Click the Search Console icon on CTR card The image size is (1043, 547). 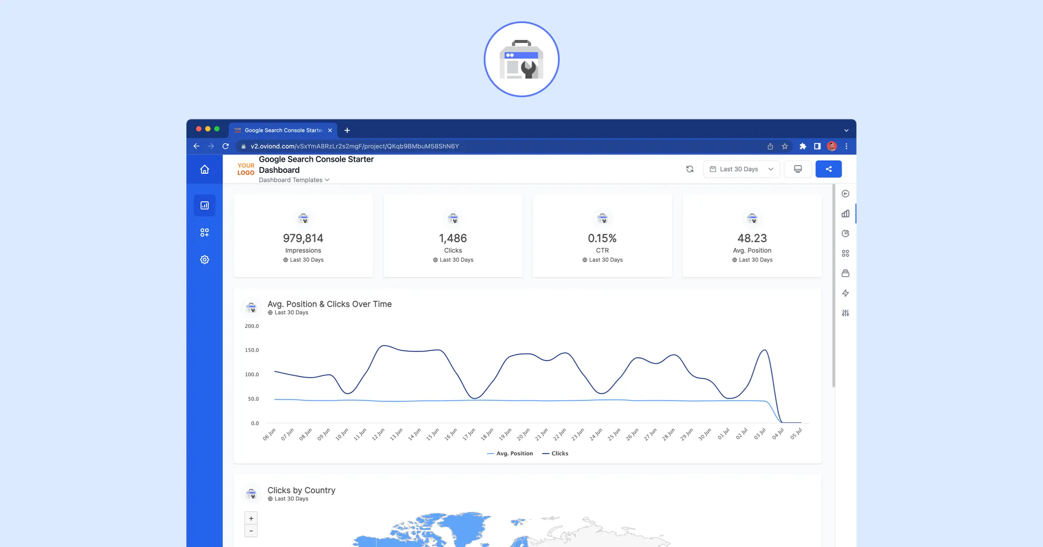tap(602, 218)
